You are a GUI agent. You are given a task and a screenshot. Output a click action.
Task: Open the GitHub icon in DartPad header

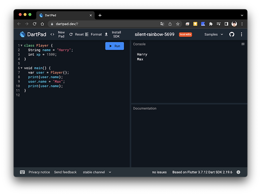click(232, 34)
